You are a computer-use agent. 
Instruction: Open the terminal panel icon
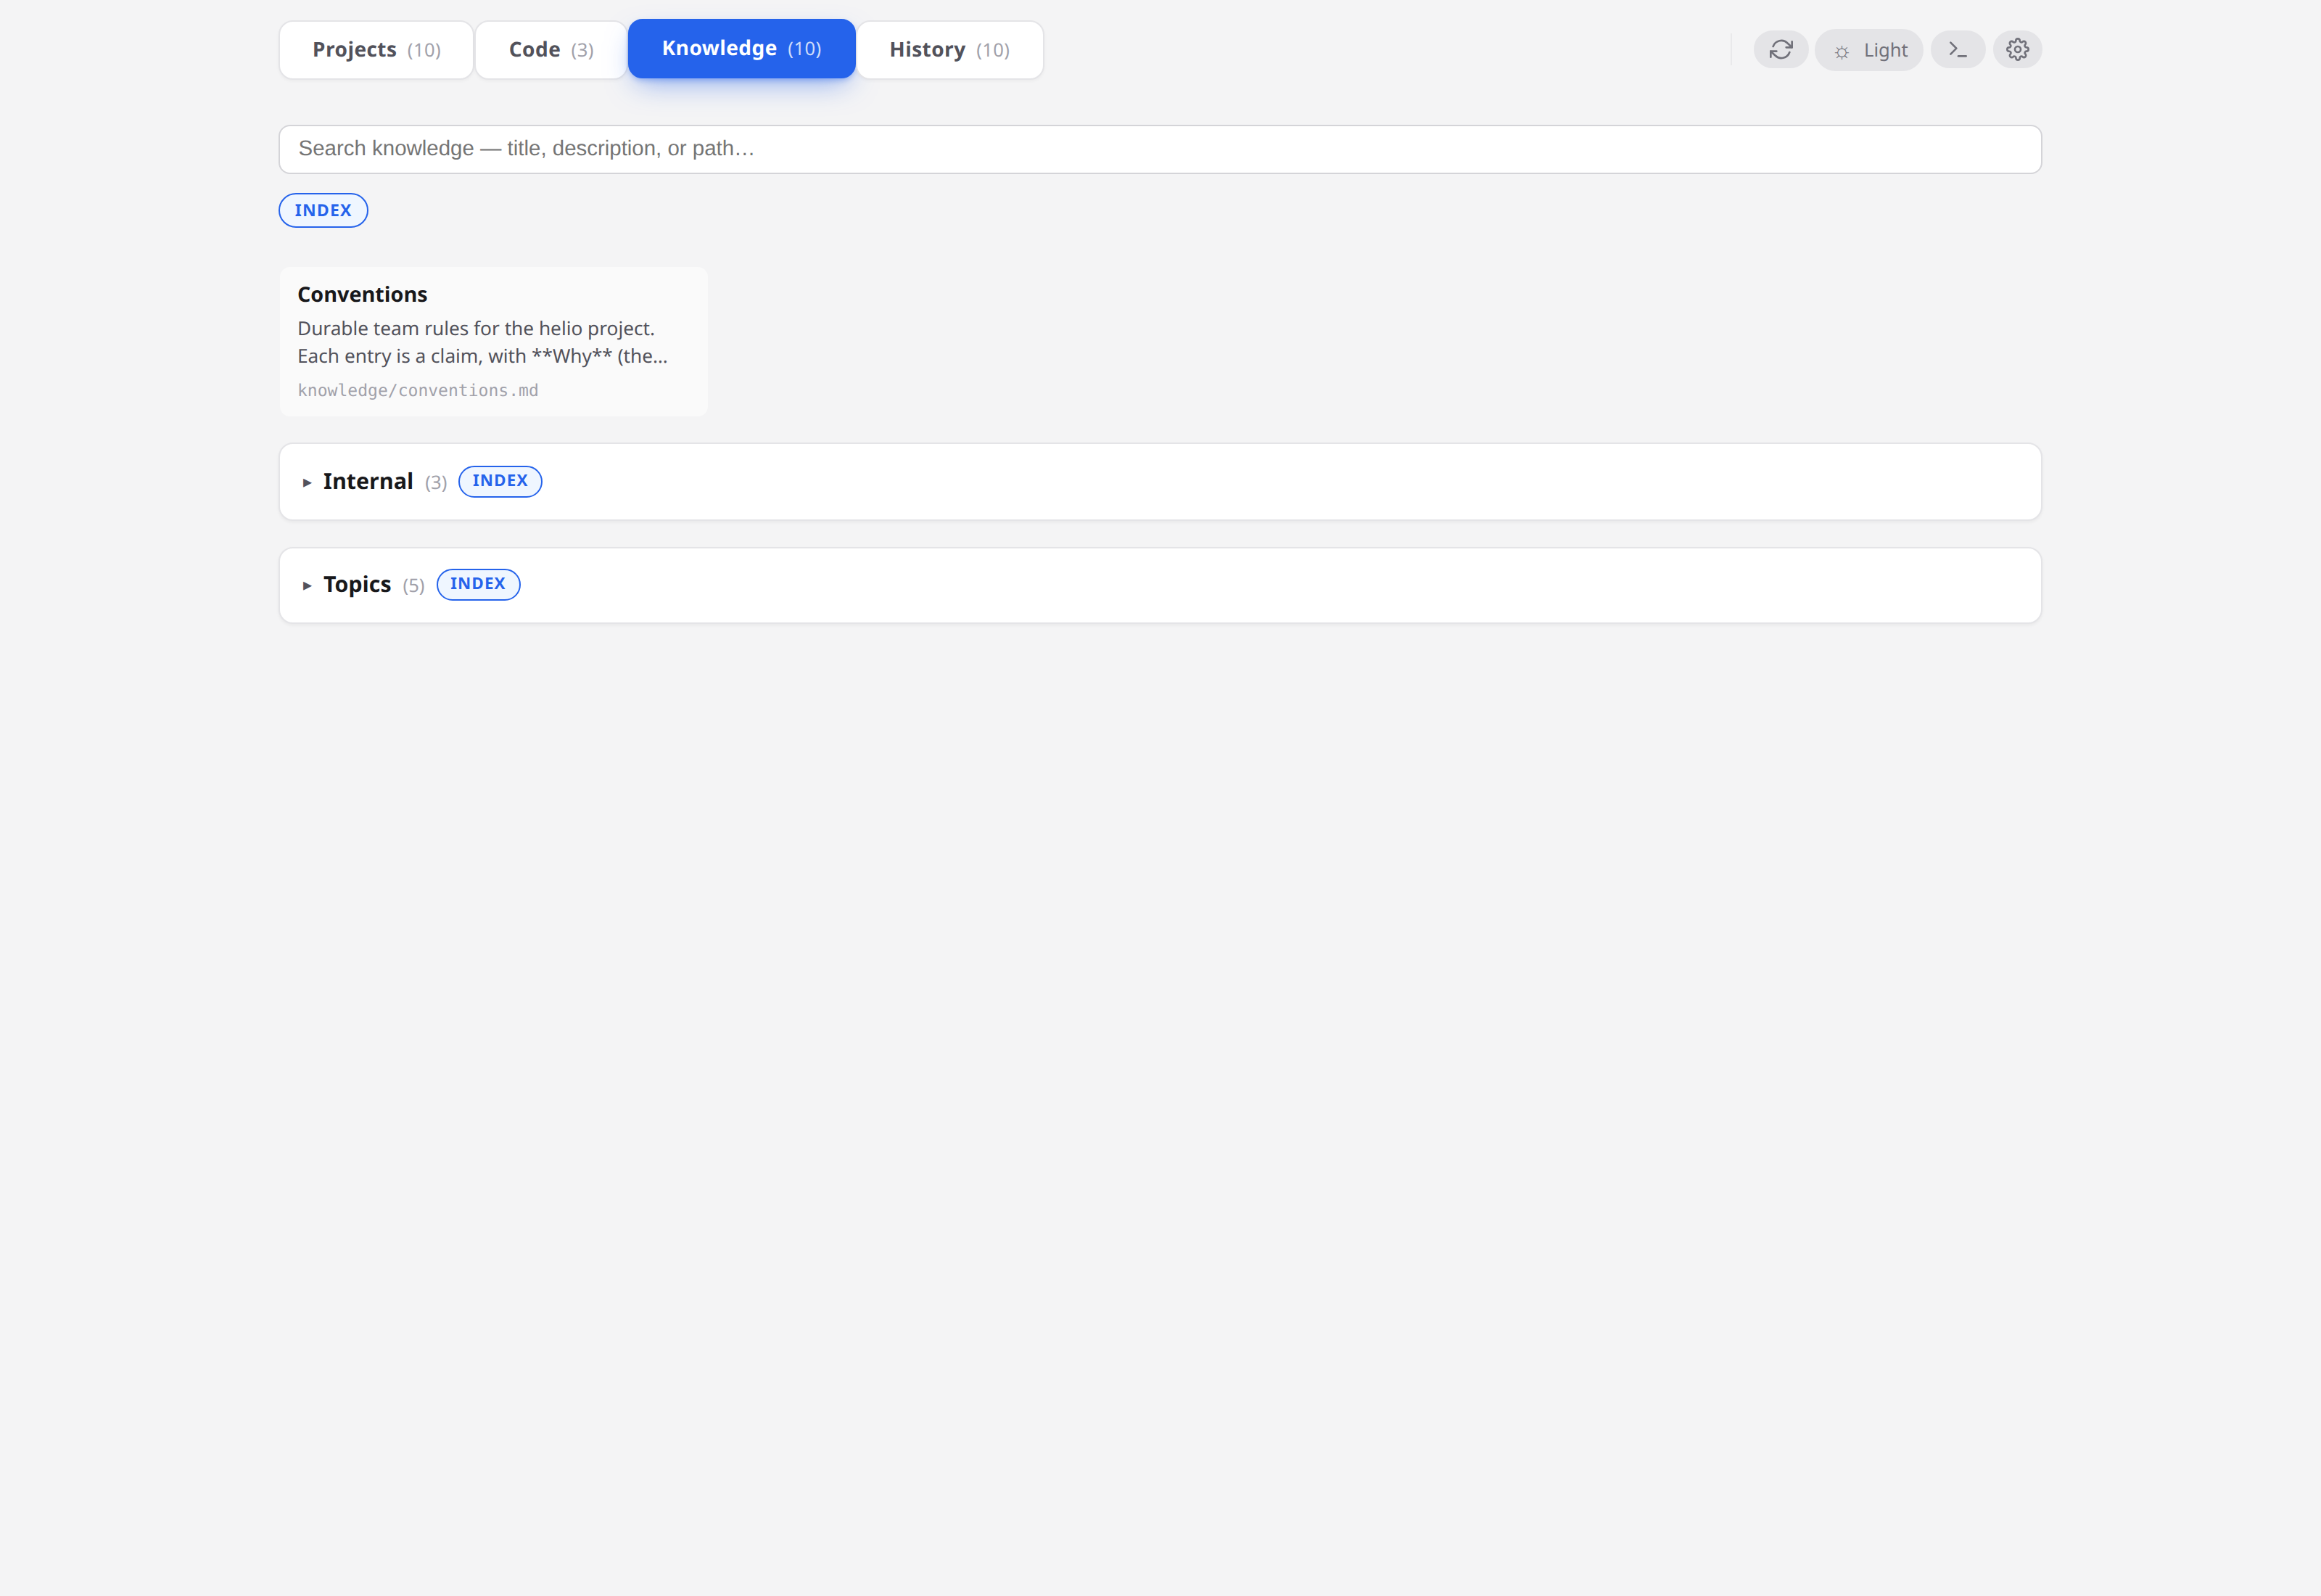click(x=1958, y=48)
